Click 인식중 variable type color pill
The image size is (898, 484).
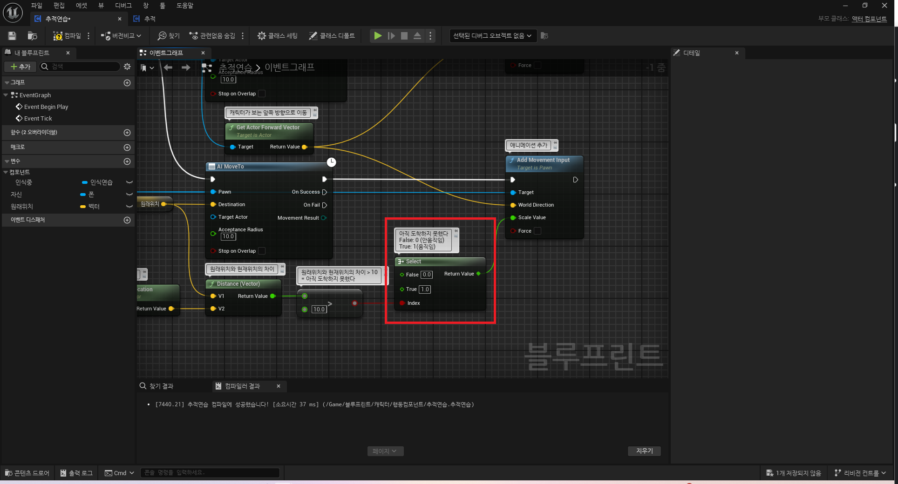click(x=85, y=182)
